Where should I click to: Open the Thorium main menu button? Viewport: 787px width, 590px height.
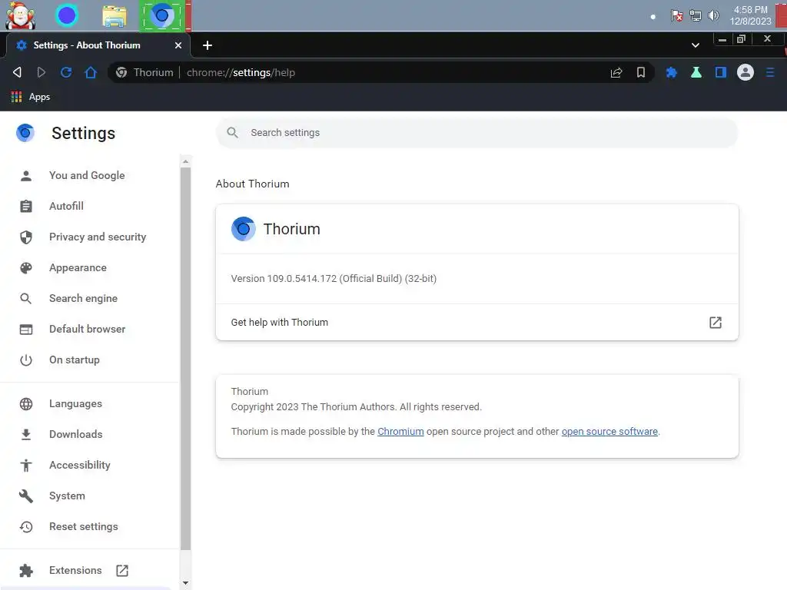770,72
